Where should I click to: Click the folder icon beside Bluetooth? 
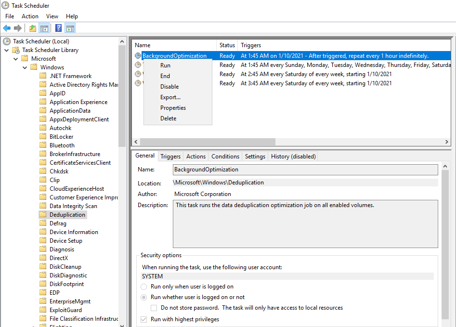coord(43,145)
